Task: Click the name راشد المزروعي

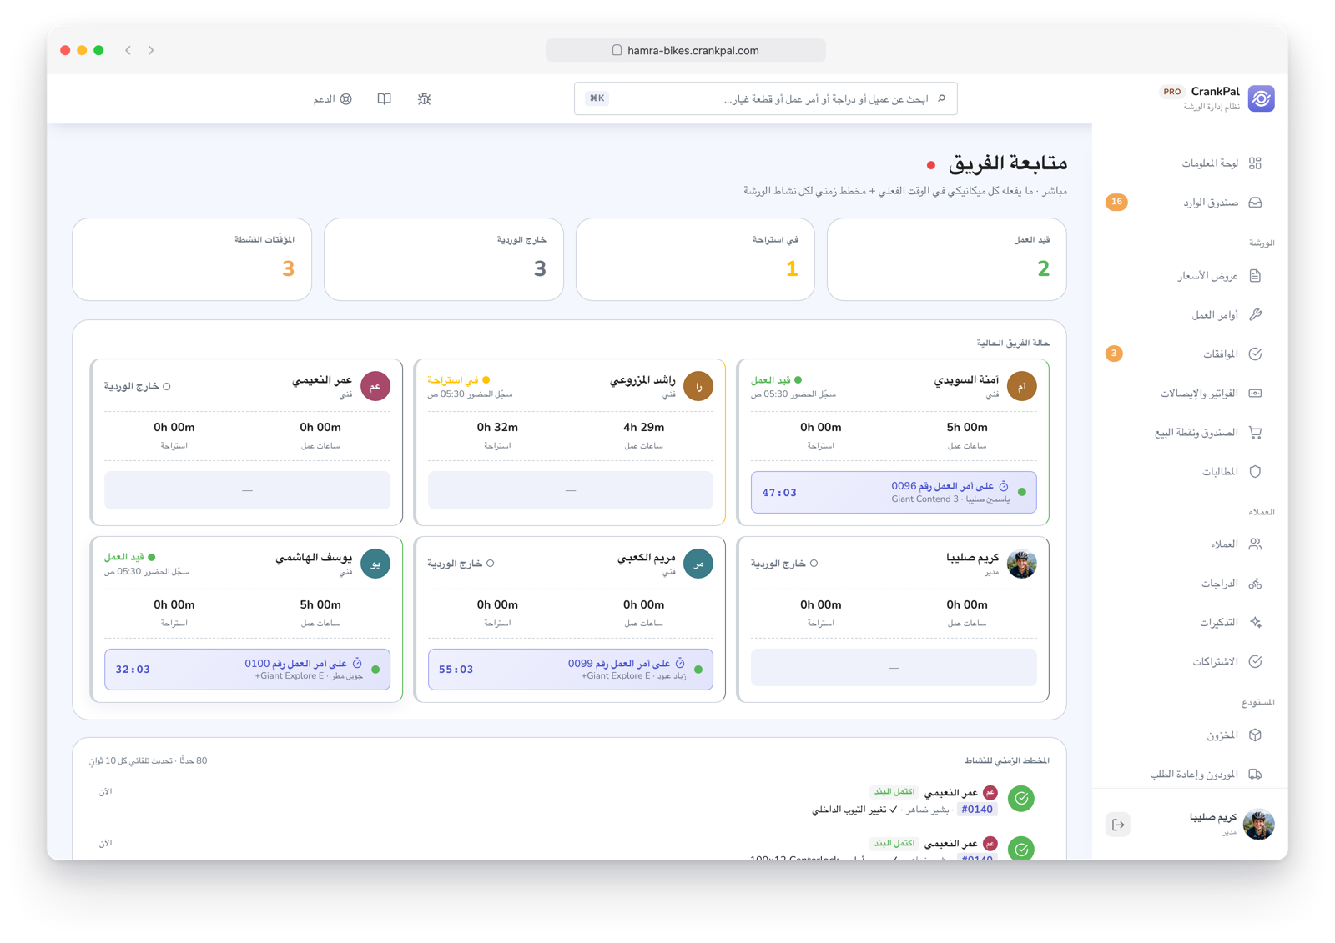Action: (x=642, y=380)
